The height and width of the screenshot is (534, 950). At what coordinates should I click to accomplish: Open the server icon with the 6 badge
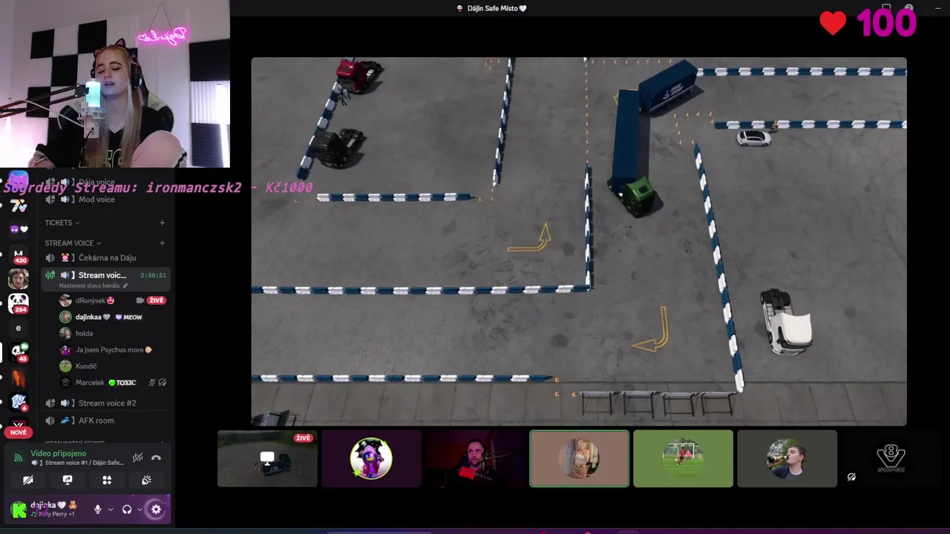click(19, 403)
